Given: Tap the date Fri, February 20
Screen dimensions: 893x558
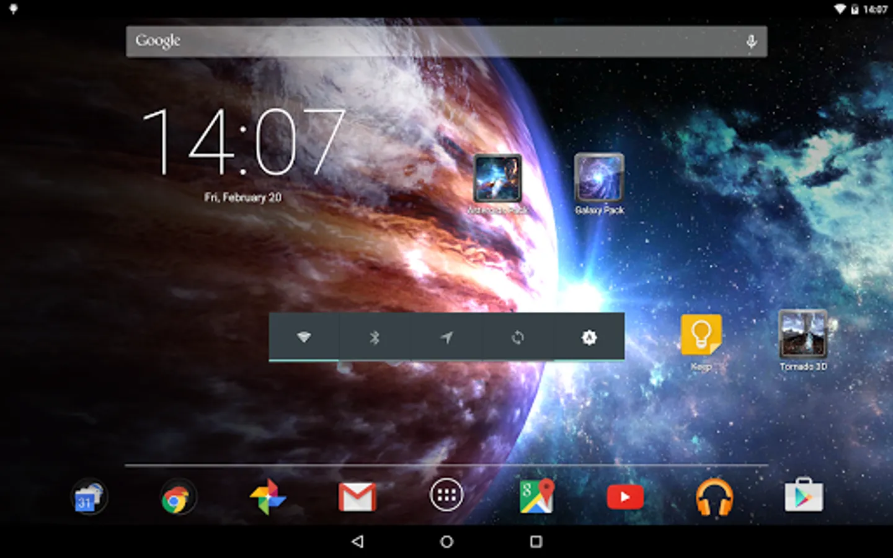Looking at the screenshot, I should click(243, 197).
